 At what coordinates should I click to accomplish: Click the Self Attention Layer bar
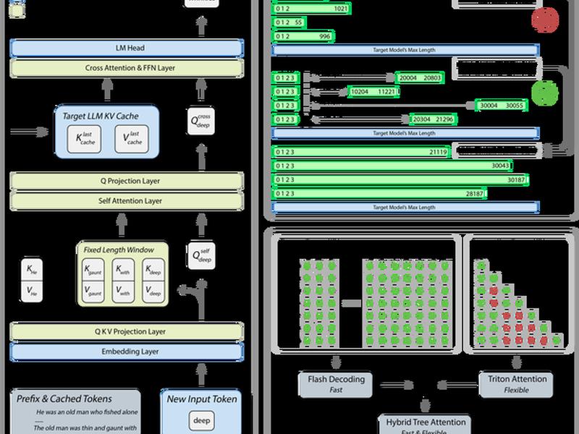[x=127, y=201]
